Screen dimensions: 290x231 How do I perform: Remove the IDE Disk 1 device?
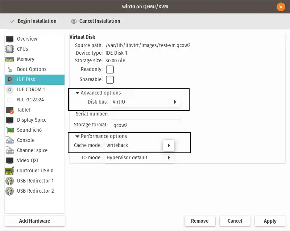click(x=200, y=221)
